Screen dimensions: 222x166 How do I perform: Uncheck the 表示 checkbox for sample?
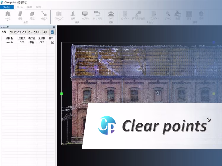52,42
